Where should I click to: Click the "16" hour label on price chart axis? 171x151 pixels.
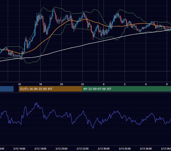click(x=19, y=84)
